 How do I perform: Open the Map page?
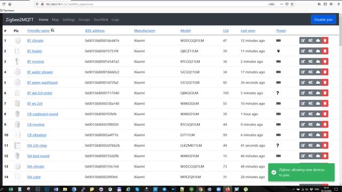[56, 20]
